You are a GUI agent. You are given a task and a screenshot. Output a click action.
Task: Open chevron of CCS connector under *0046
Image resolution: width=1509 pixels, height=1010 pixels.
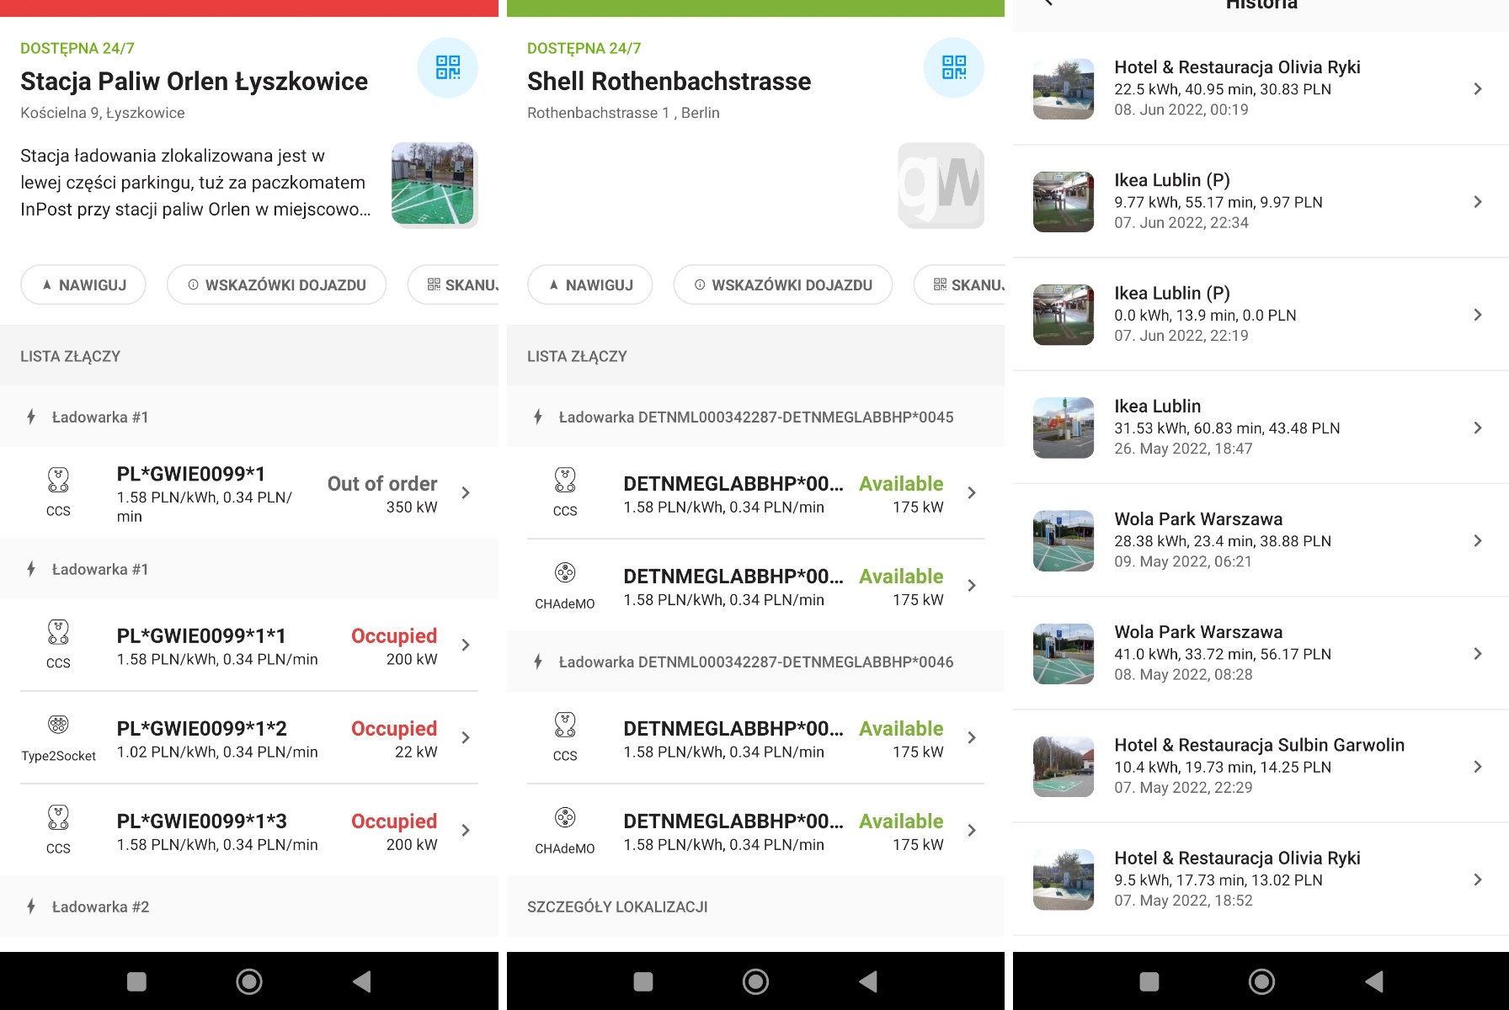click(x=972, y=737)
